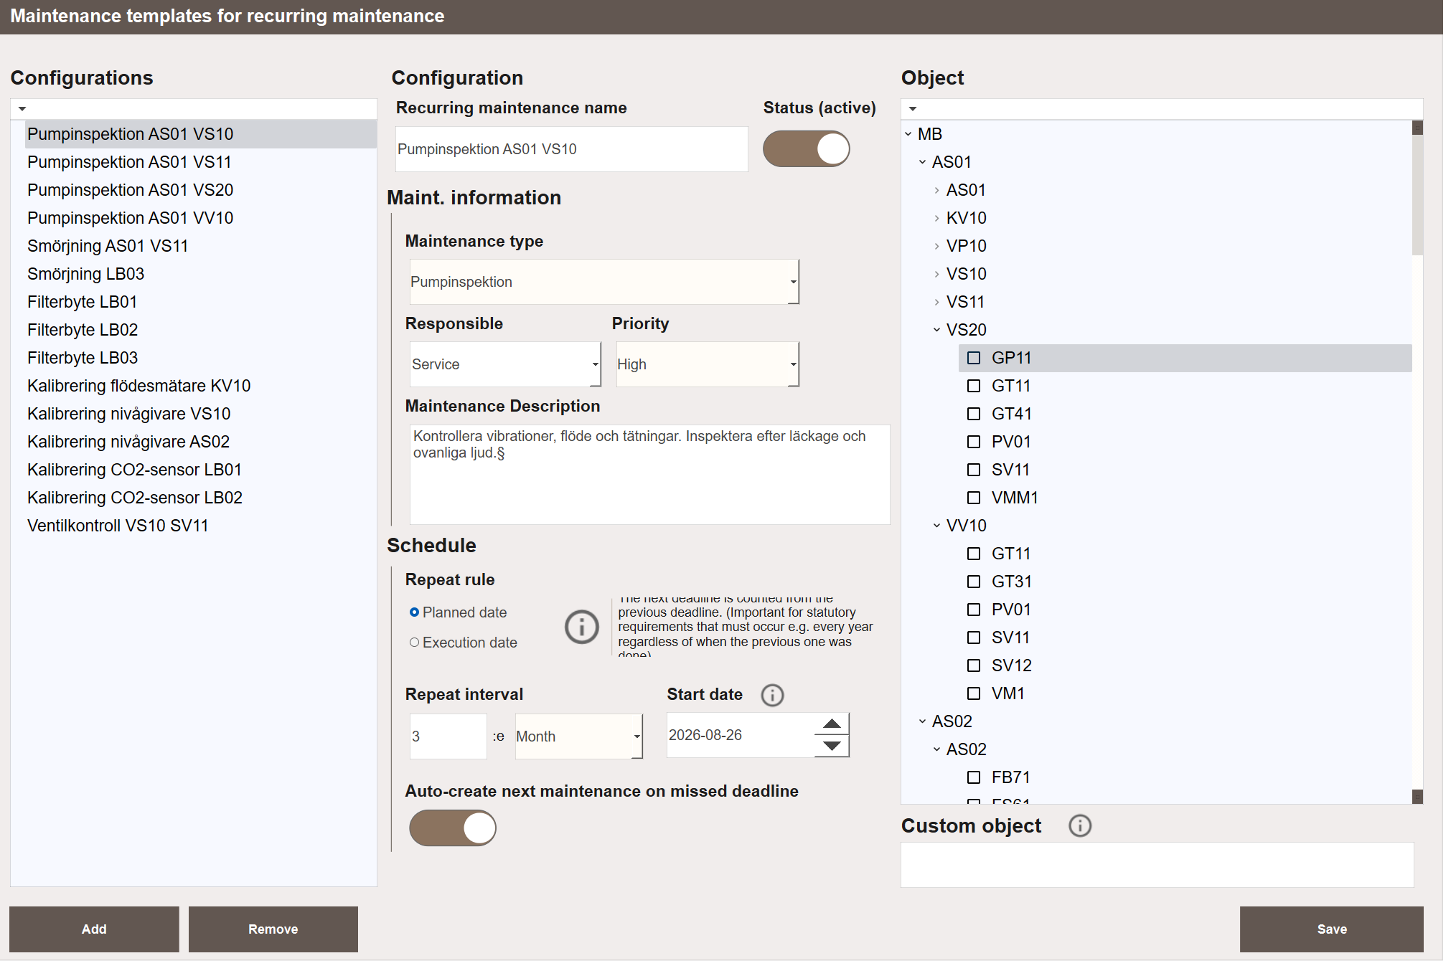Open the Month interval unit dropdown
This screenshot has width=1456, height=976.
(x=579, y=736)
